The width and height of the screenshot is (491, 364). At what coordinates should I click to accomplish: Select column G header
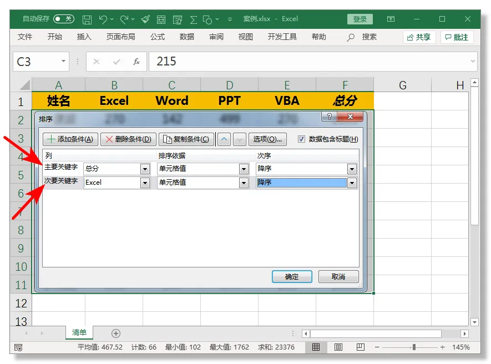(403, 85)
